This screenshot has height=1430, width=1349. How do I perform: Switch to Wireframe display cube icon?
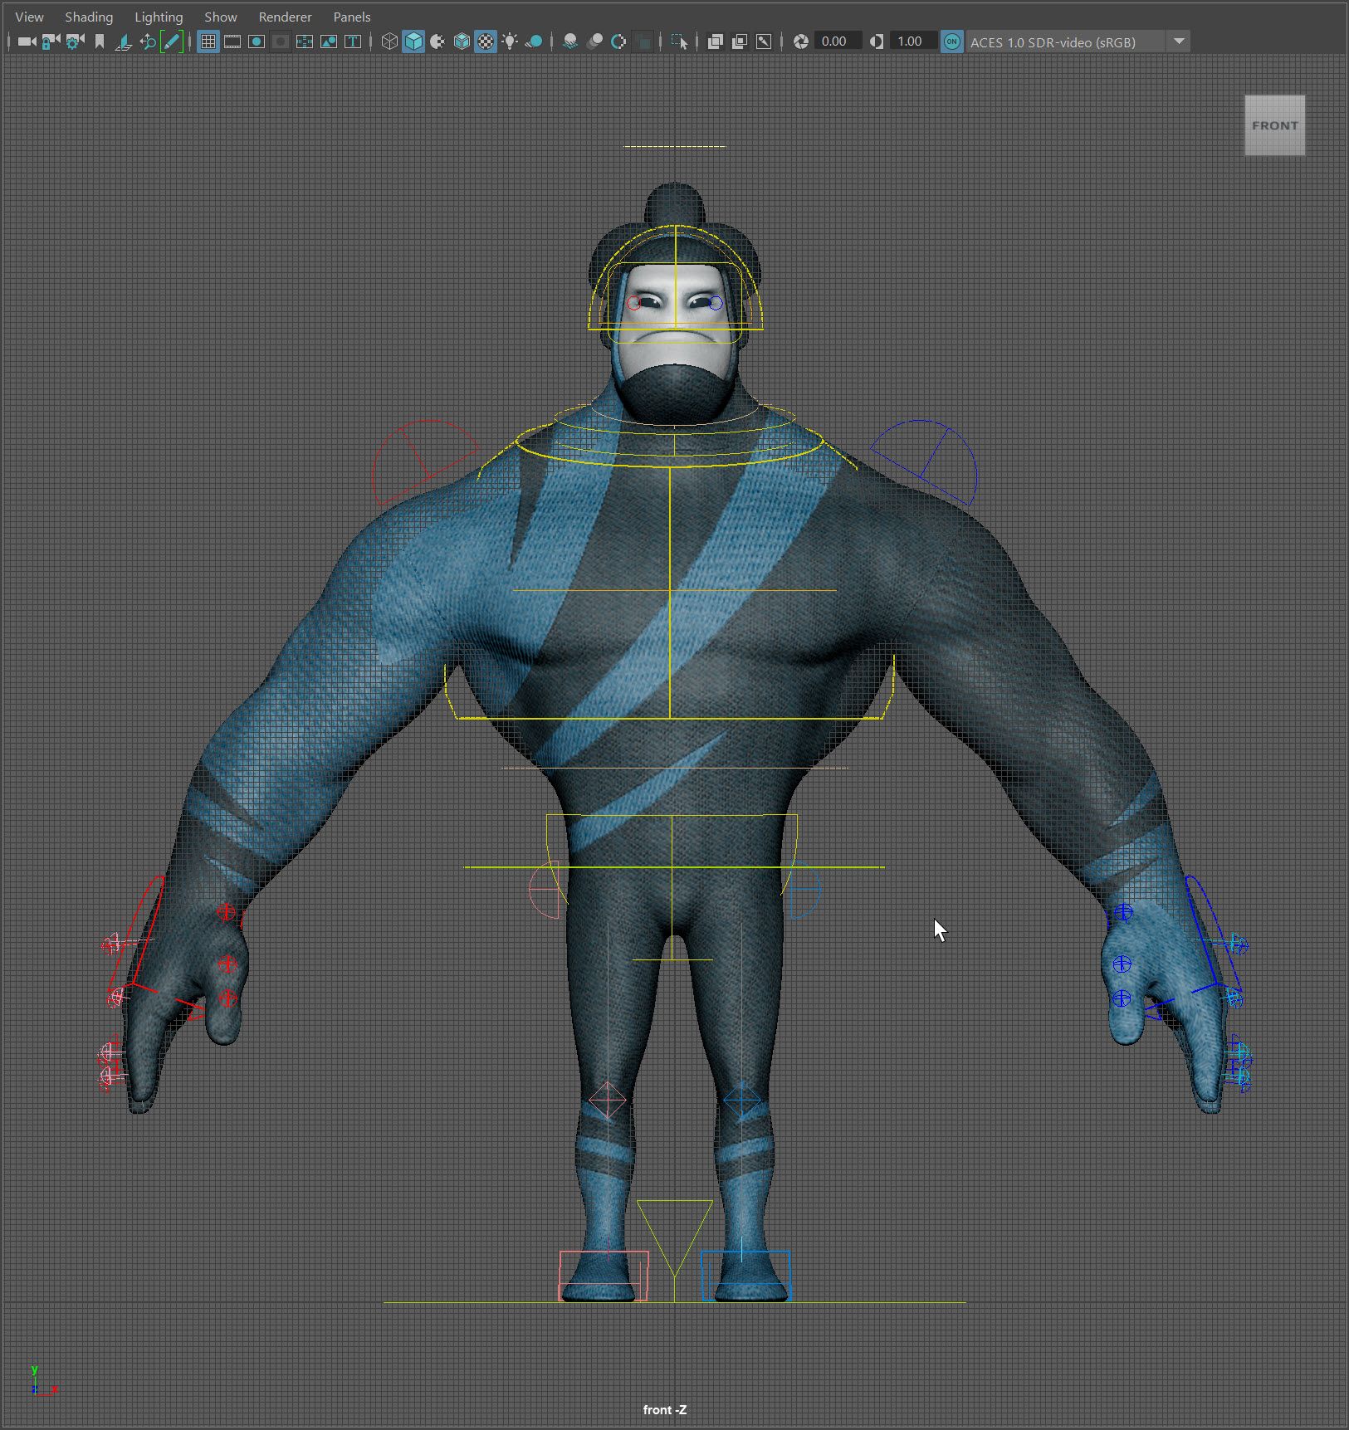click(x=389, y=41)
